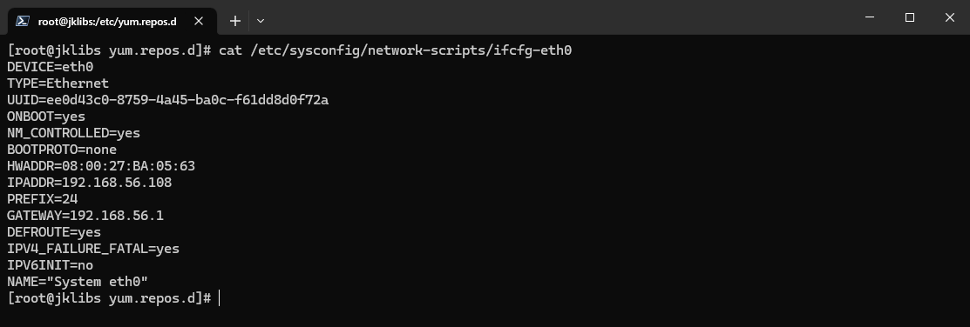
Task: Click the DEVICE=eth0 output line
Action: (50, 67)
